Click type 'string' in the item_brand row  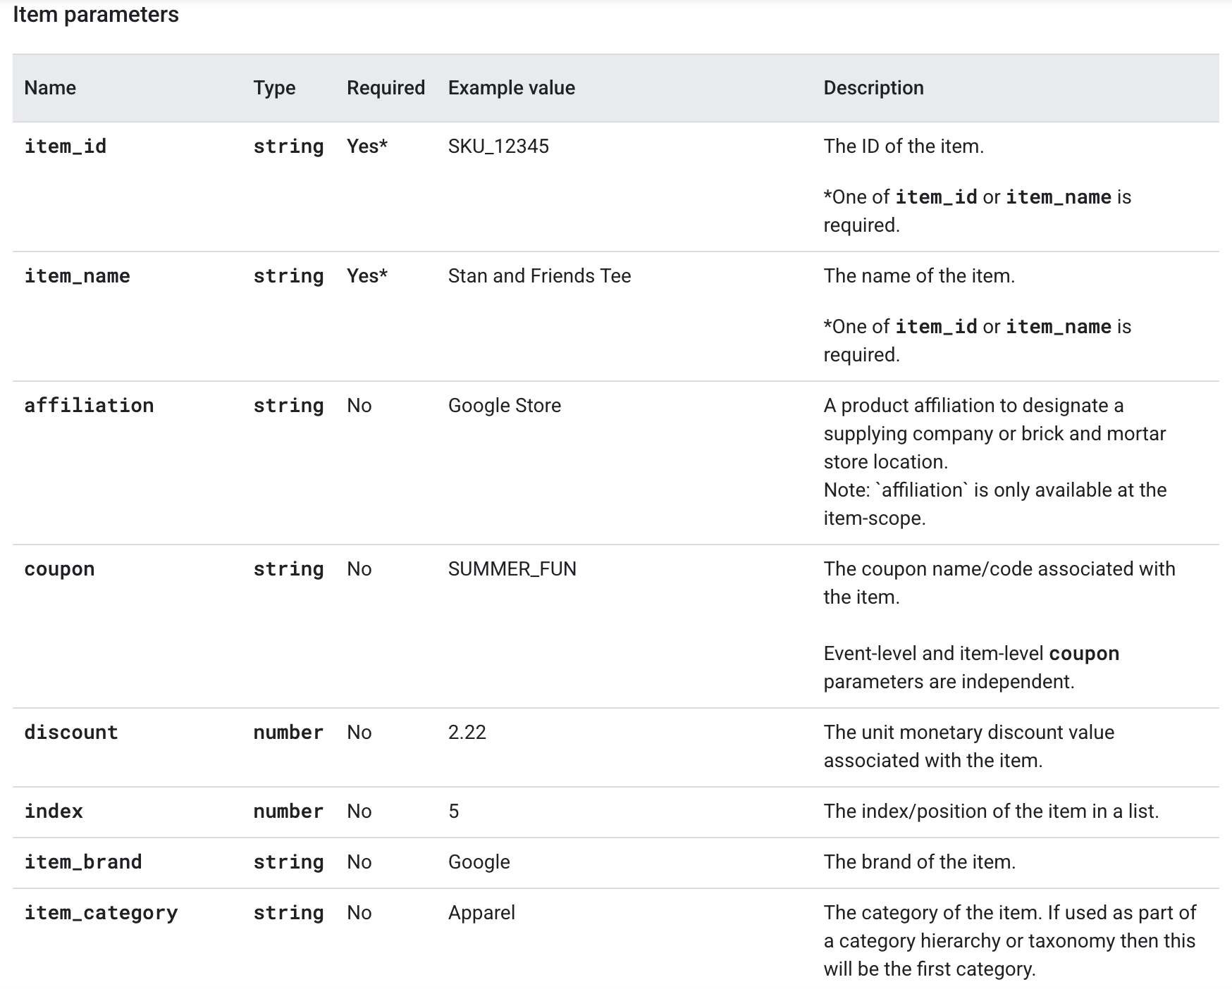click(288, 862)
